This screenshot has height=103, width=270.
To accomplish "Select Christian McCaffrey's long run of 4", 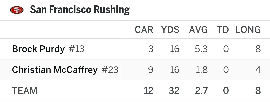I will tap(258, 70).
